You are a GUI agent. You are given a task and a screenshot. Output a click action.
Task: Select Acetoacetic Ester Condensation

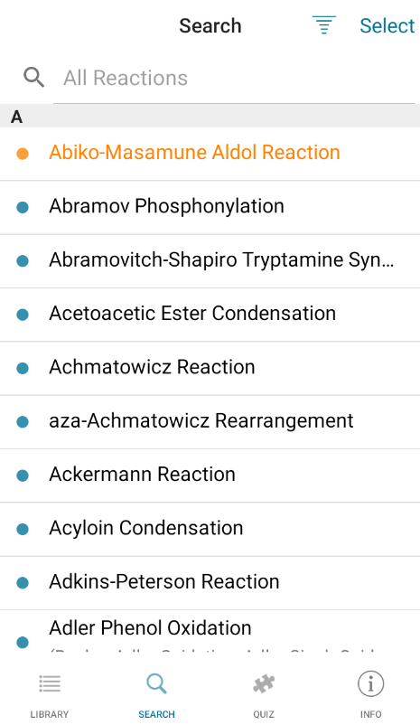tap(210, 315)
